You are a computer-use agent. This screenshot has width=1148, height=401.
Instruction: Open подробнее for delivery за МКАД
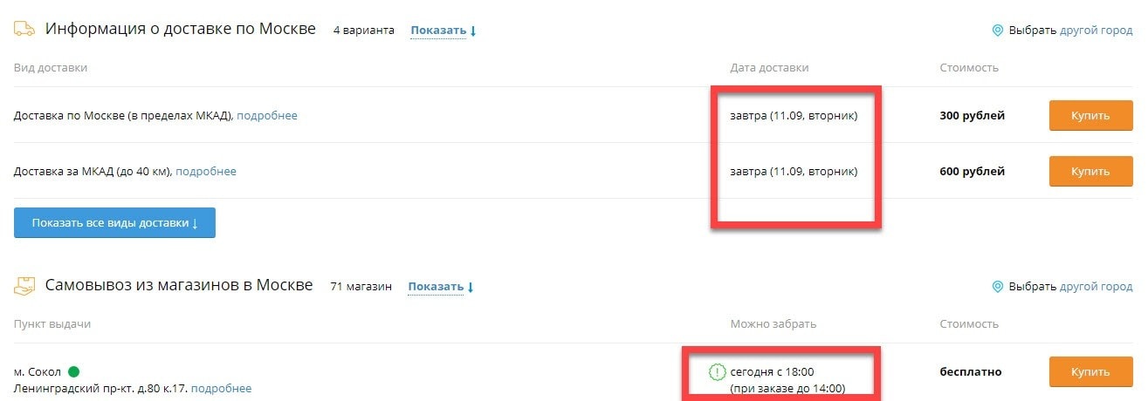[206, 171]
